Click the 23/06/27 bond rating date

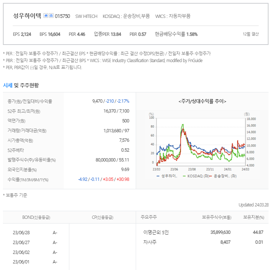21,242
